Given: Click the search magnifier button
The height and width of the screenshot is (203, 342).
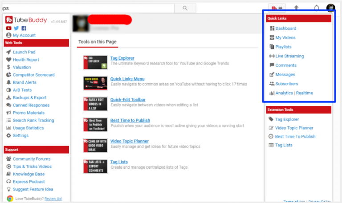Looking at the screenshot, I should 185,8.
